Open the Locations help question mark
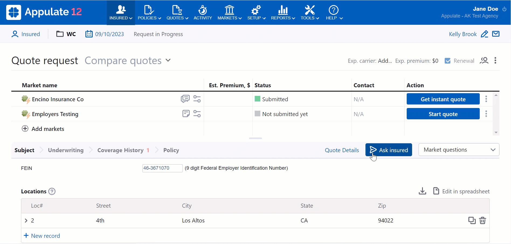 pyautogui.click(x=52, y=191)
